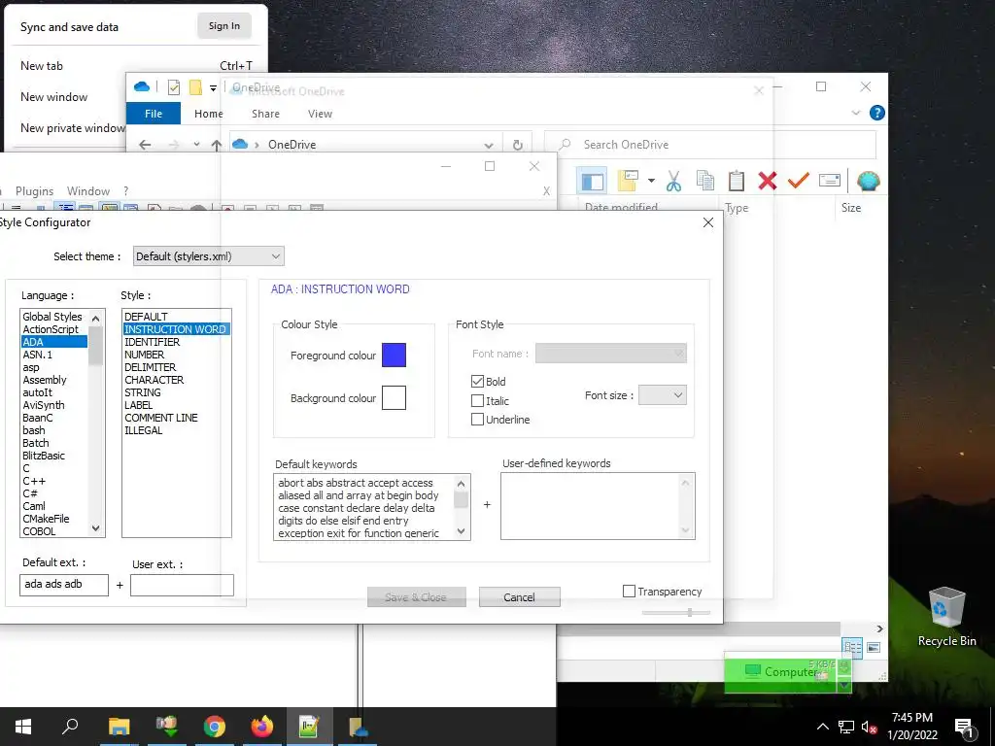Open the Recycle Bin desktop icon
Screen dimensions: 995x746
click(946, 616)
